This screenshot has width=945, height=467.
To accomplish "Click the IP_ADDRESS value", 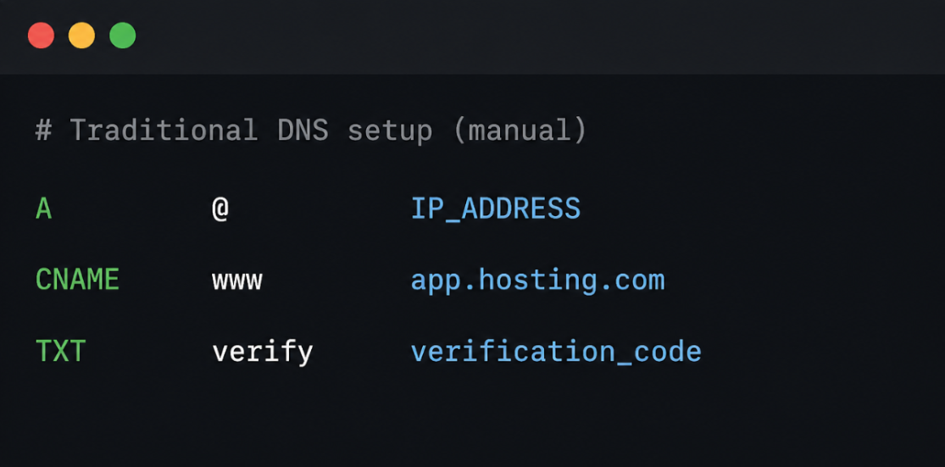I will click(496, 209).
